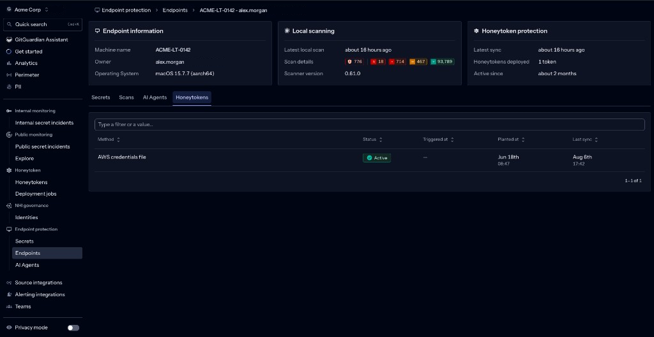Click the Jun 18th planted date
This screenshot has height=337, width=654.
point(508,157)
